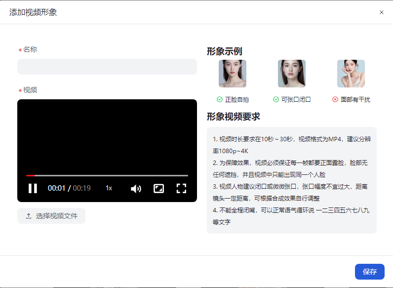Click the 选择视频文件 upload button
The width and height of the screenshot is (393, 288).
[51, 216]
